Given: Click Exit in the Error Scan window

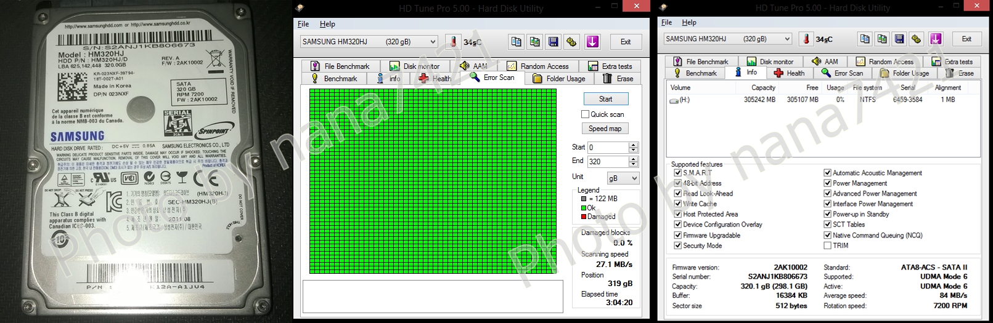Looking at the screenshot, I should [x=626, y=42].
